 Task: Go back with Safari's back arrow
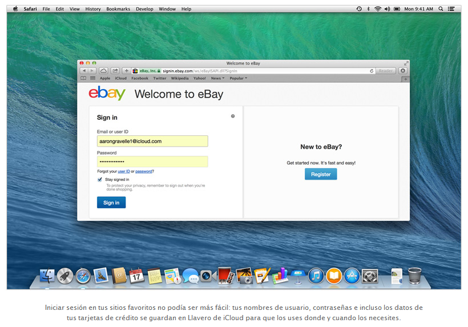point(84,71)
